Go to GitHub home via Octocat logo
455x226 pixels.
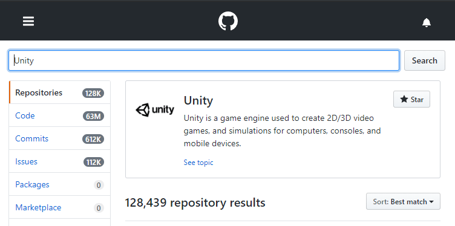227,21
